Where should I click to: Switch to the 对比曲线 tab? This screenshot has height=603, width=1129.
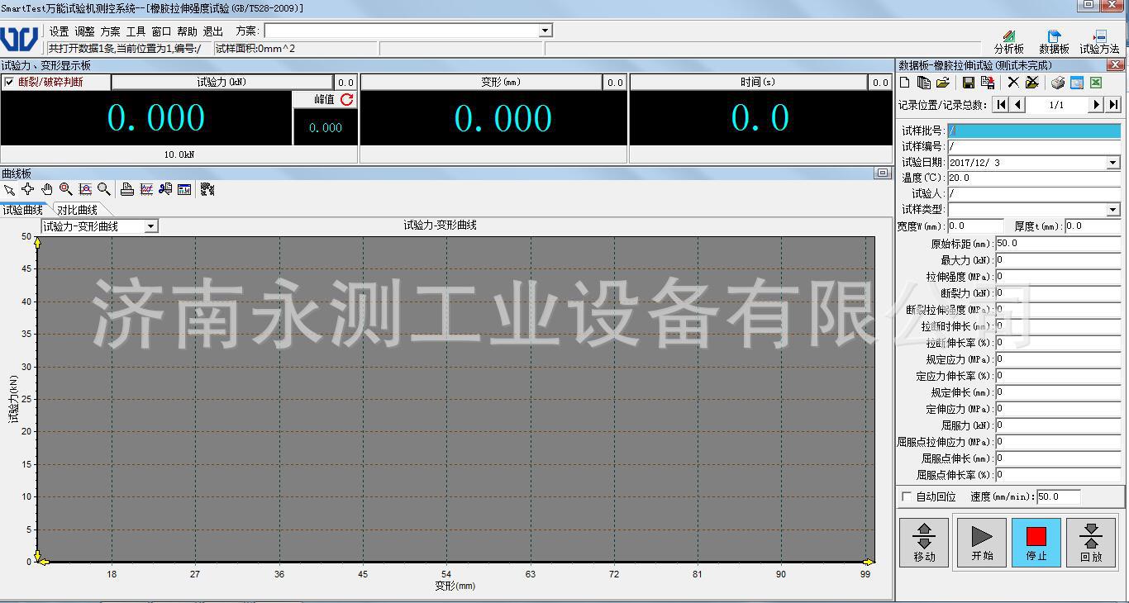(78, 210)
